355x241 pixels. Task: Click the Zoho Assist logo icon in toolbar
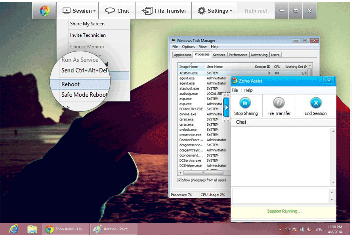tap(45, 11)
